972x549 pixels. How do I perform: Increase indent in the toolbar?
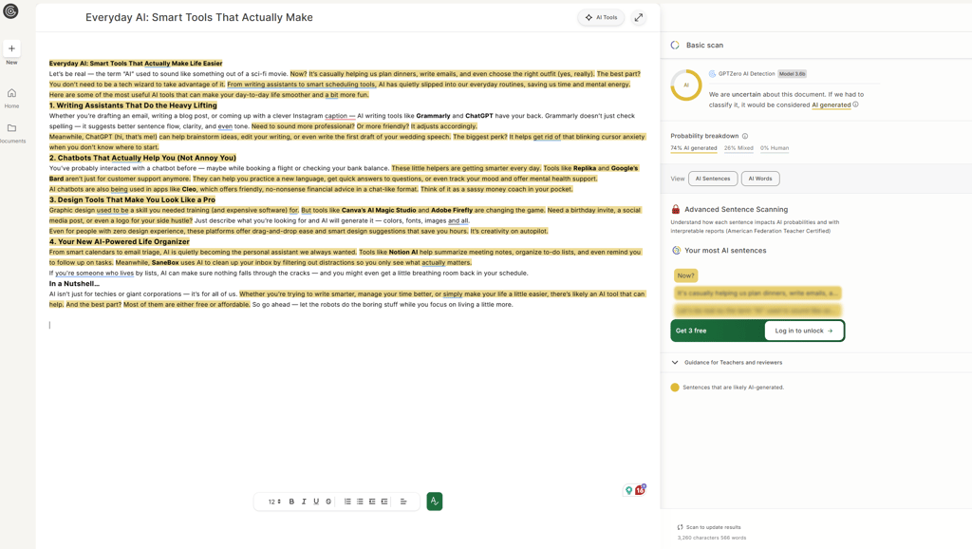point(384,502)
